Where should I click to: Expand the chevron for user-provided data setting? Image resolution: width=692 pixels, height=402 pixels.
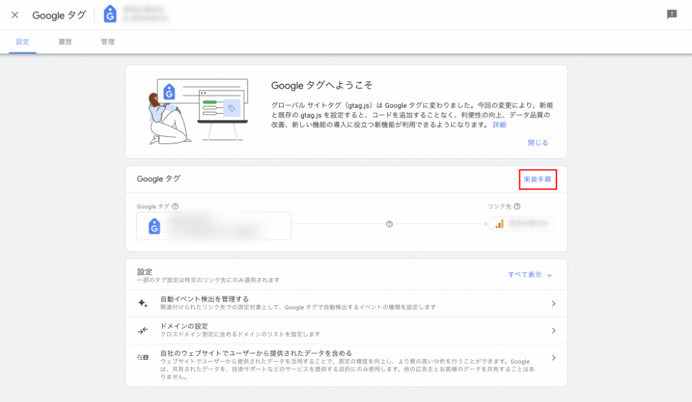point(554,358)
